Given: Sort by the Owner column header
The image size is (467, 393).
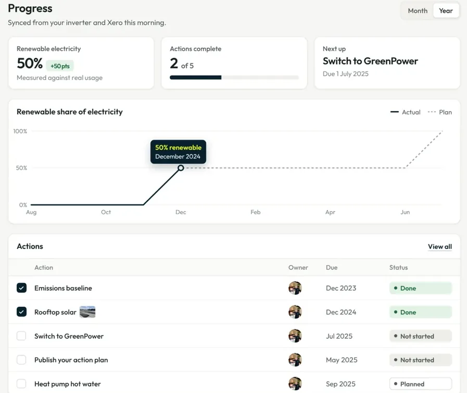Looking at the screenshot, I should [298, 268].
